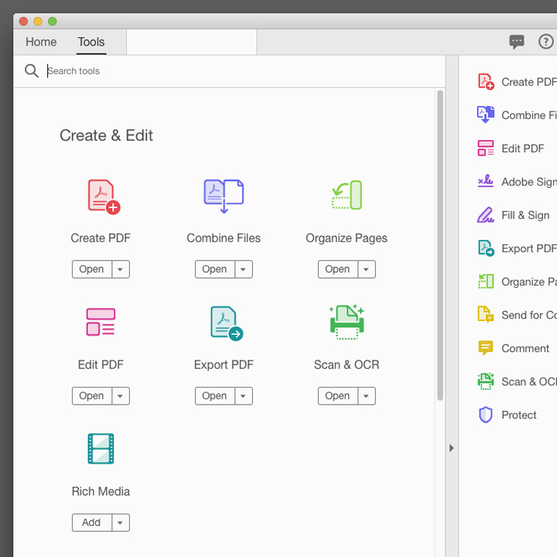Select Create PDF icon in right sidebar

[486, 82]
